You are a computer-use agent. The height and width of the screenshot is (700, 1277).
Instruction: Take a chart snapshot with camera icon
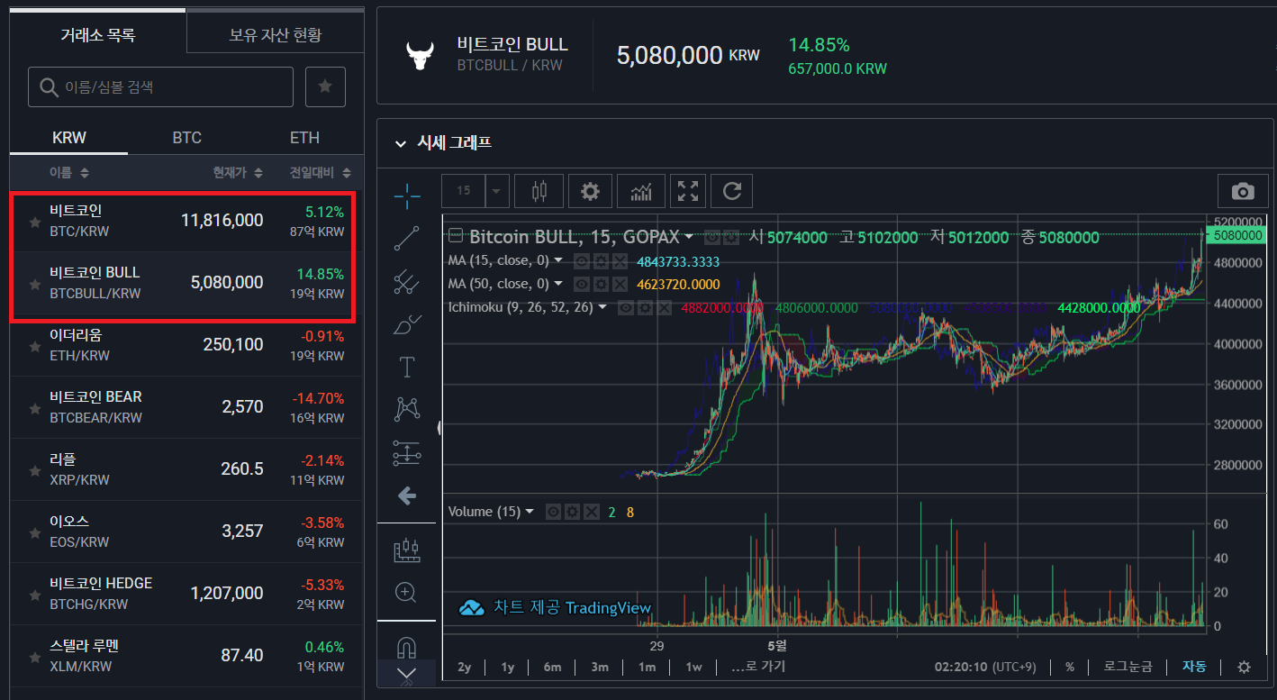point(1243,191)
